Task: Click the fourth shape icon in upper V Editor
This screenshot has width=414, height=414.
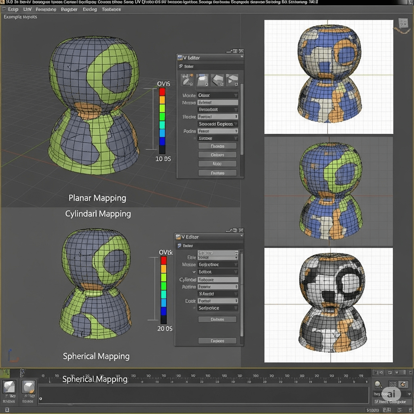Action: tap(232, 80)
